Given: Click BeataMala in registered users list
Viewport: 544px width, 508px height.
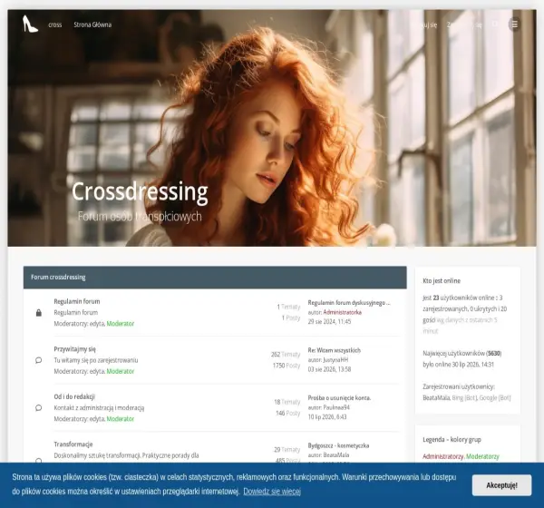Looking at the screenshot, I should click(436, 398).
